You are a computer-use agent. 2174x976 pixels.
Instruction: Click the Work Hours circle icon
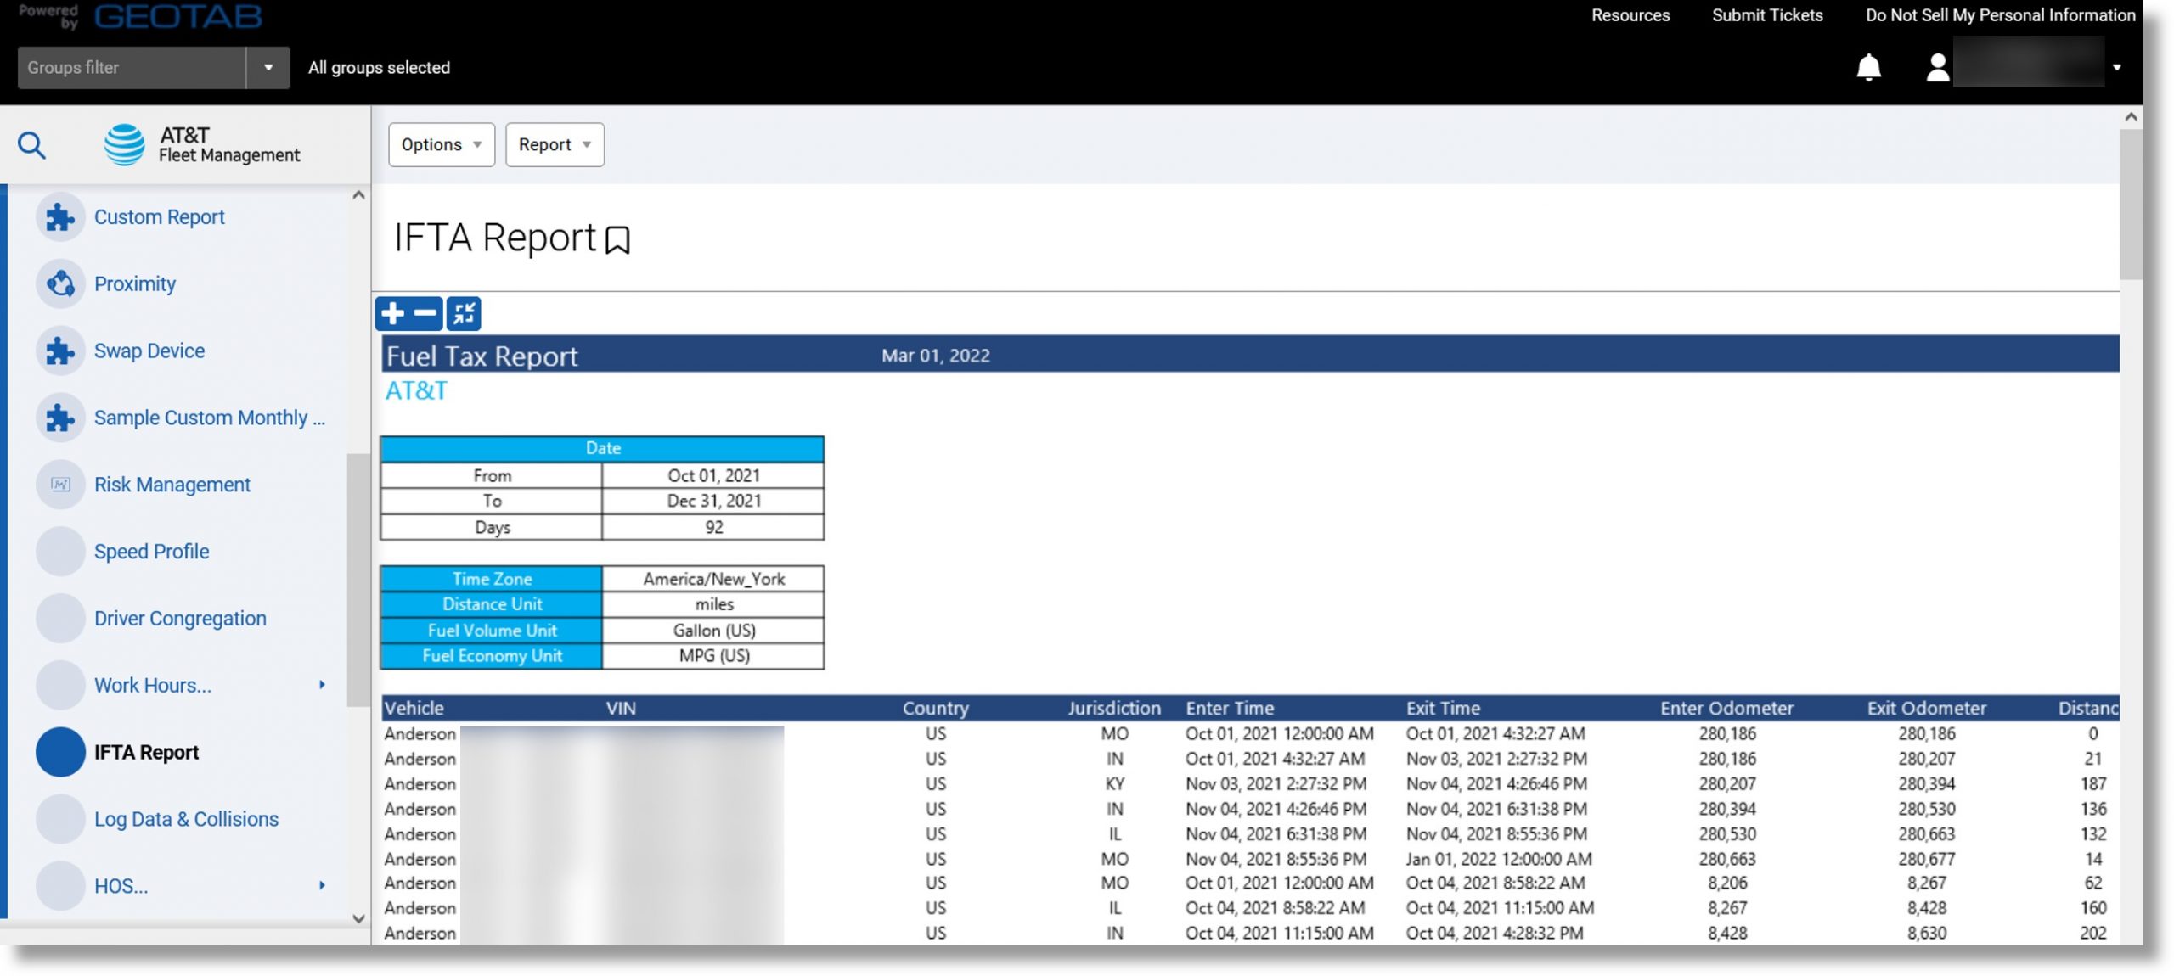coord(60,685)
